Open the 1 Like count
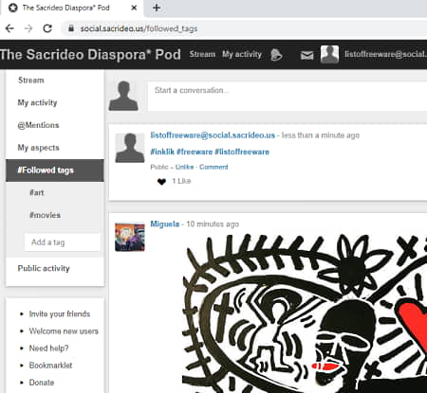 coord(181,181)
